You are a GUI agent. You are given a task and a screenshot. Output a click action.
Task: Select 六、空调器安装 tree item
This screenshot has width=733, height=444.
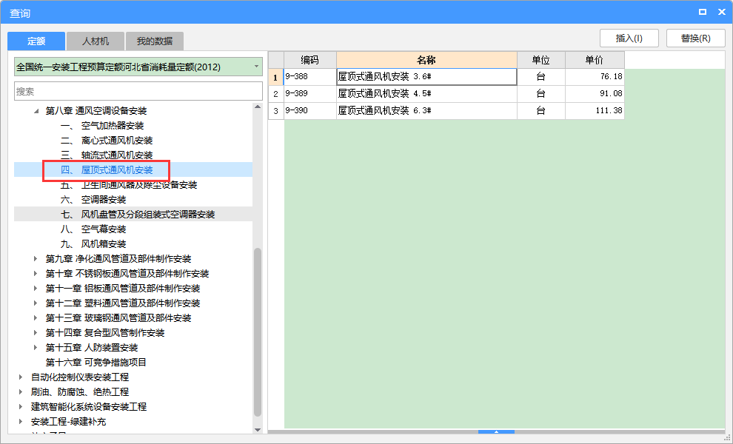(x=93, y=200)
